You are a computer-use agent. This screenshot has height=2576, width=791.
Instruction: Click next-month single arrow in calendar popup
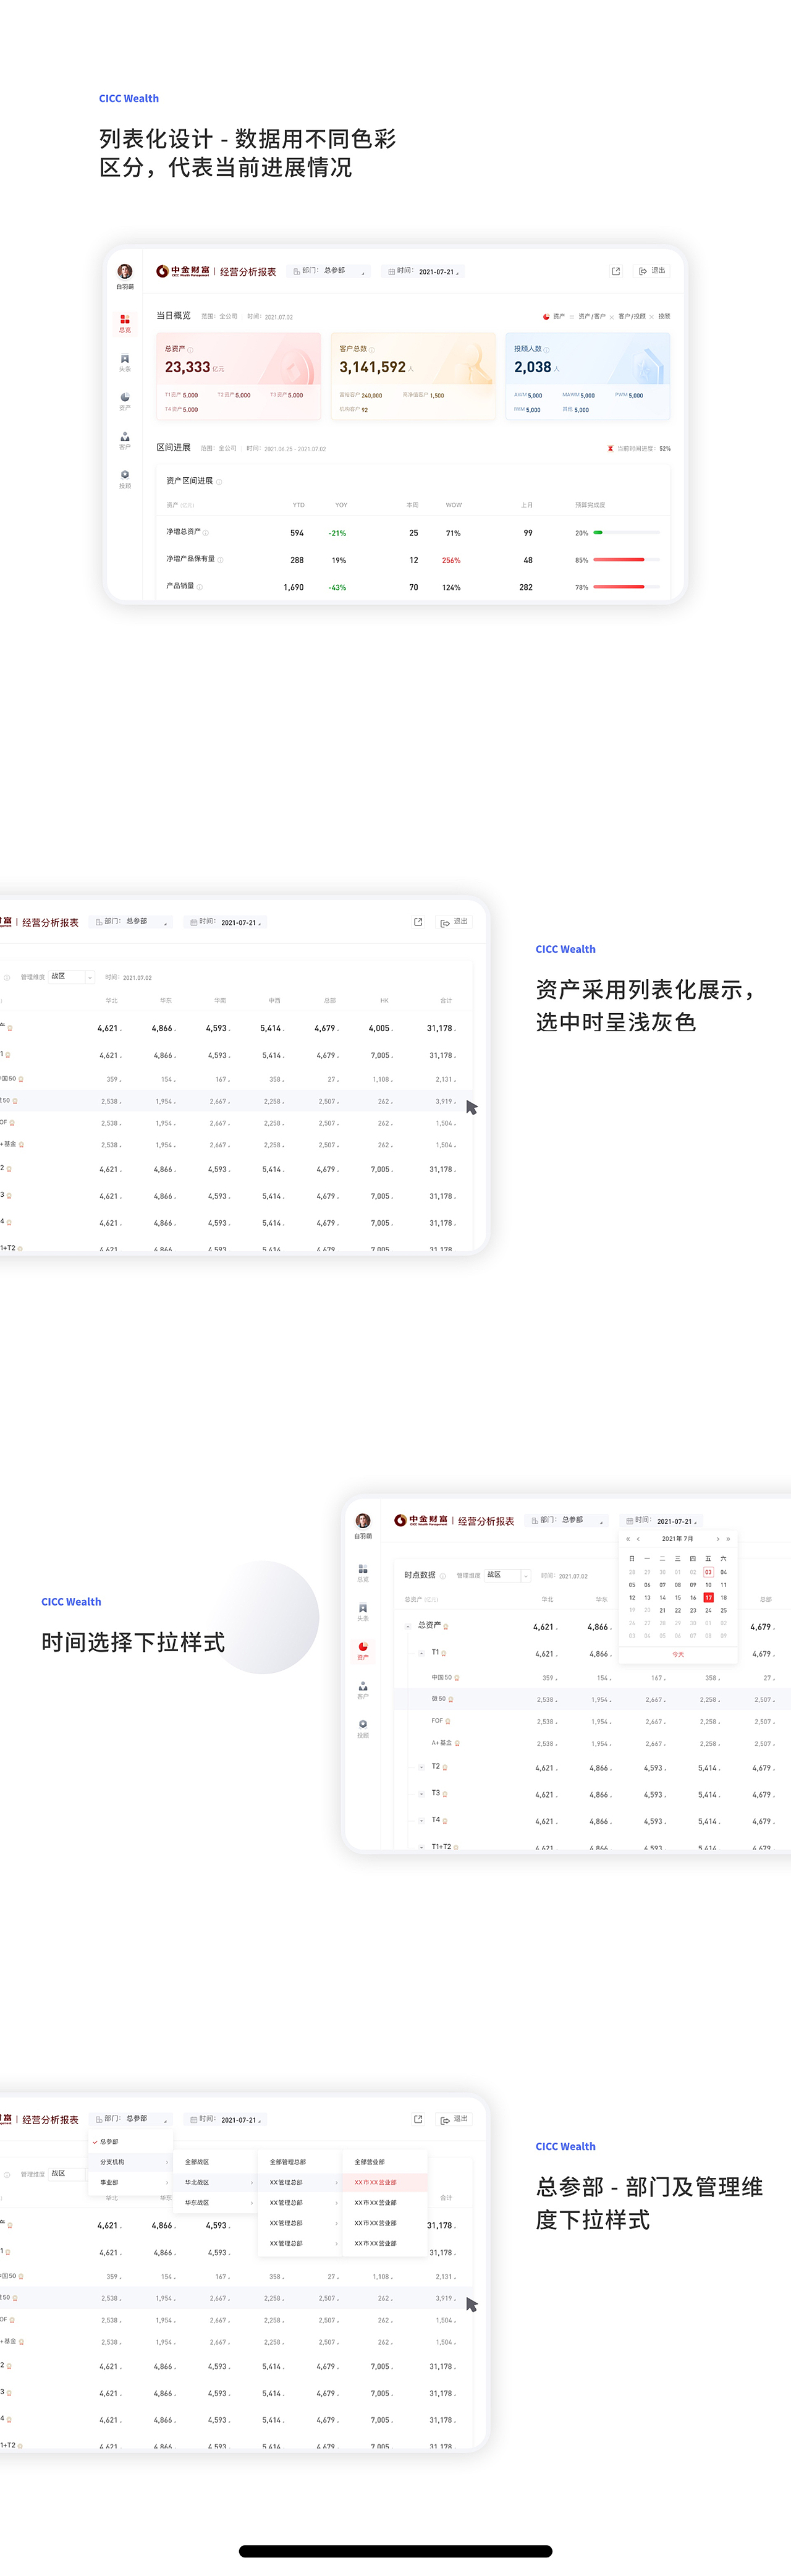coord(718,1539)
